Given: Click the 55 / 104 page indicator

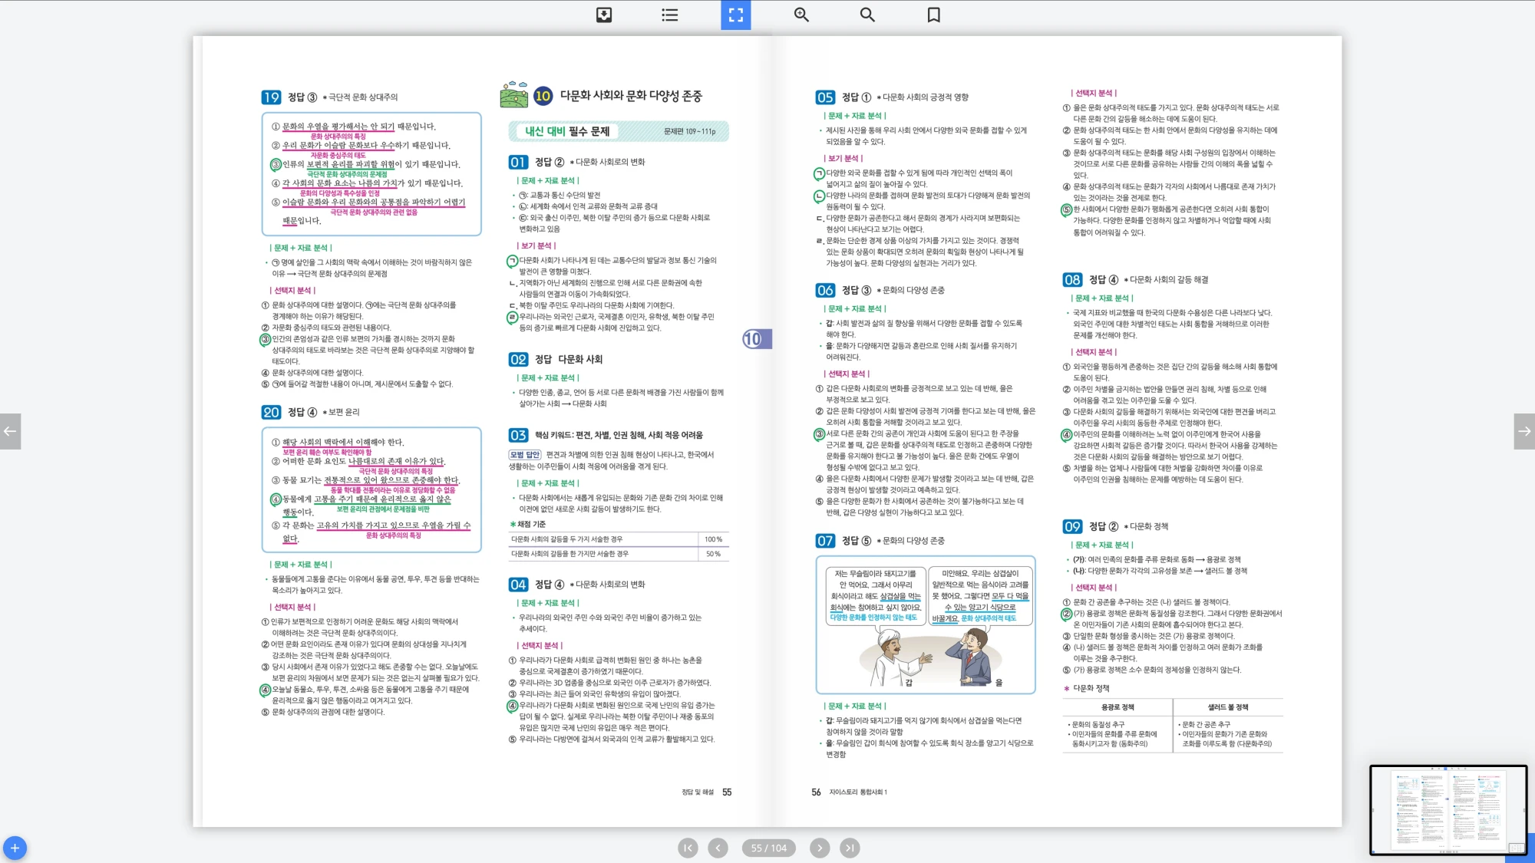Looking at the screenshot, I should click(x=768, y=848).
